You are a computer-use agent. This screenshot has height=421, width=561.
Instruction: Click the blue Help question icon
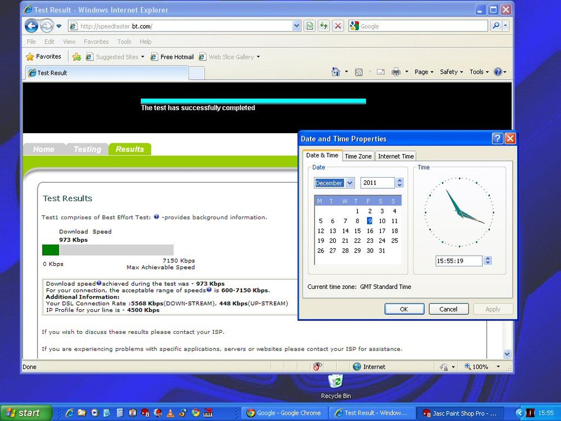[498, 71]
